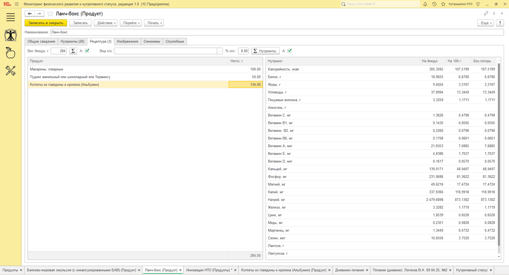Open the wrench and screwdriver settings icon
This screenshot has width=509, height=275.
coord(11,71)
